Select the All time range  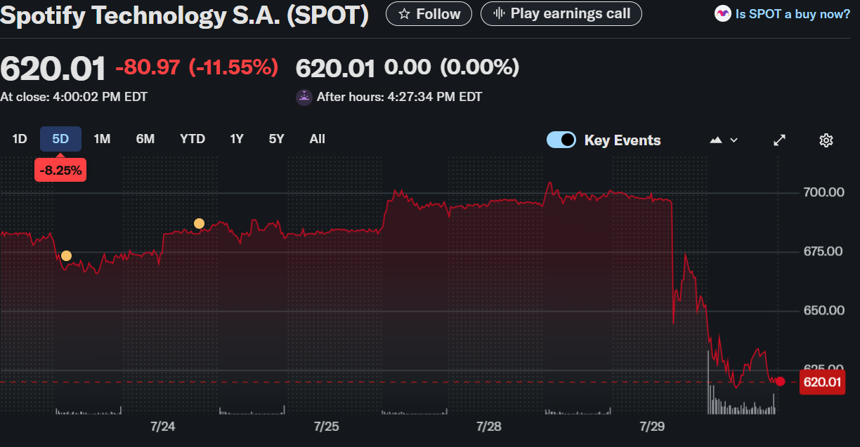point(318,139)
